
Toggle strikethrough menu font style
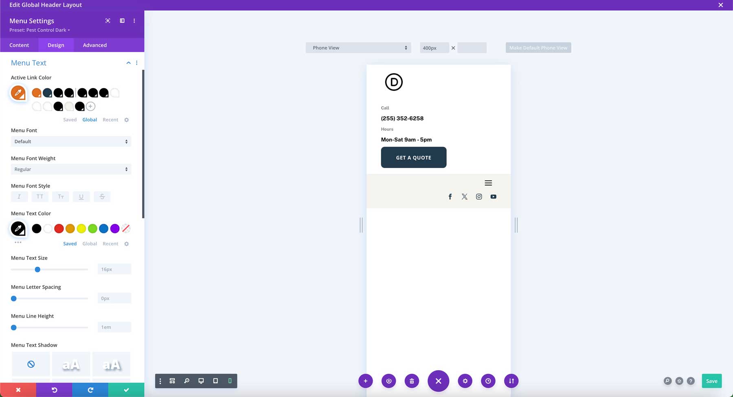click(x=102, y=196)
